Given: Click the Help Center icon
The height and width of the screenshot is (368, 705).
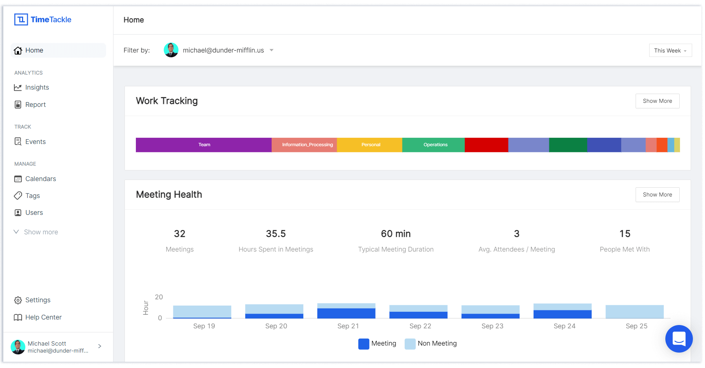Looking at the screenshot, I should point(18,317).
